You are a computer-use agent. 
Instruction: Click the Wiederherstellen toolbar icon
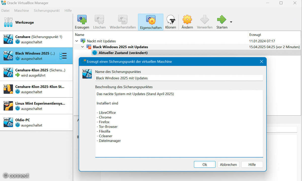point(123,20)
